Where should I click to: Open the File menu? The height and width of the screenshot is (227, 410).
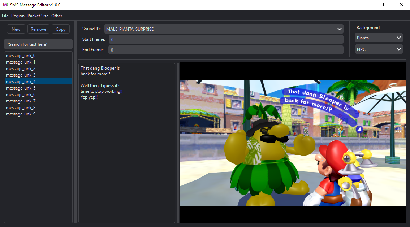point(5,16)
